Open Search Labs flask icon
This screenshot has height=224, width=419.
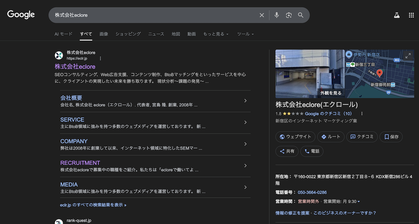tap(397, 15)
